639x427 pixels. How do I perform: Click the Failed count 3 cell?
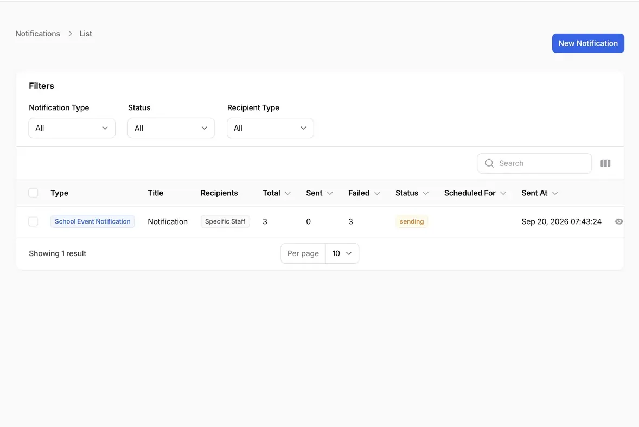(x=350, y=222)
